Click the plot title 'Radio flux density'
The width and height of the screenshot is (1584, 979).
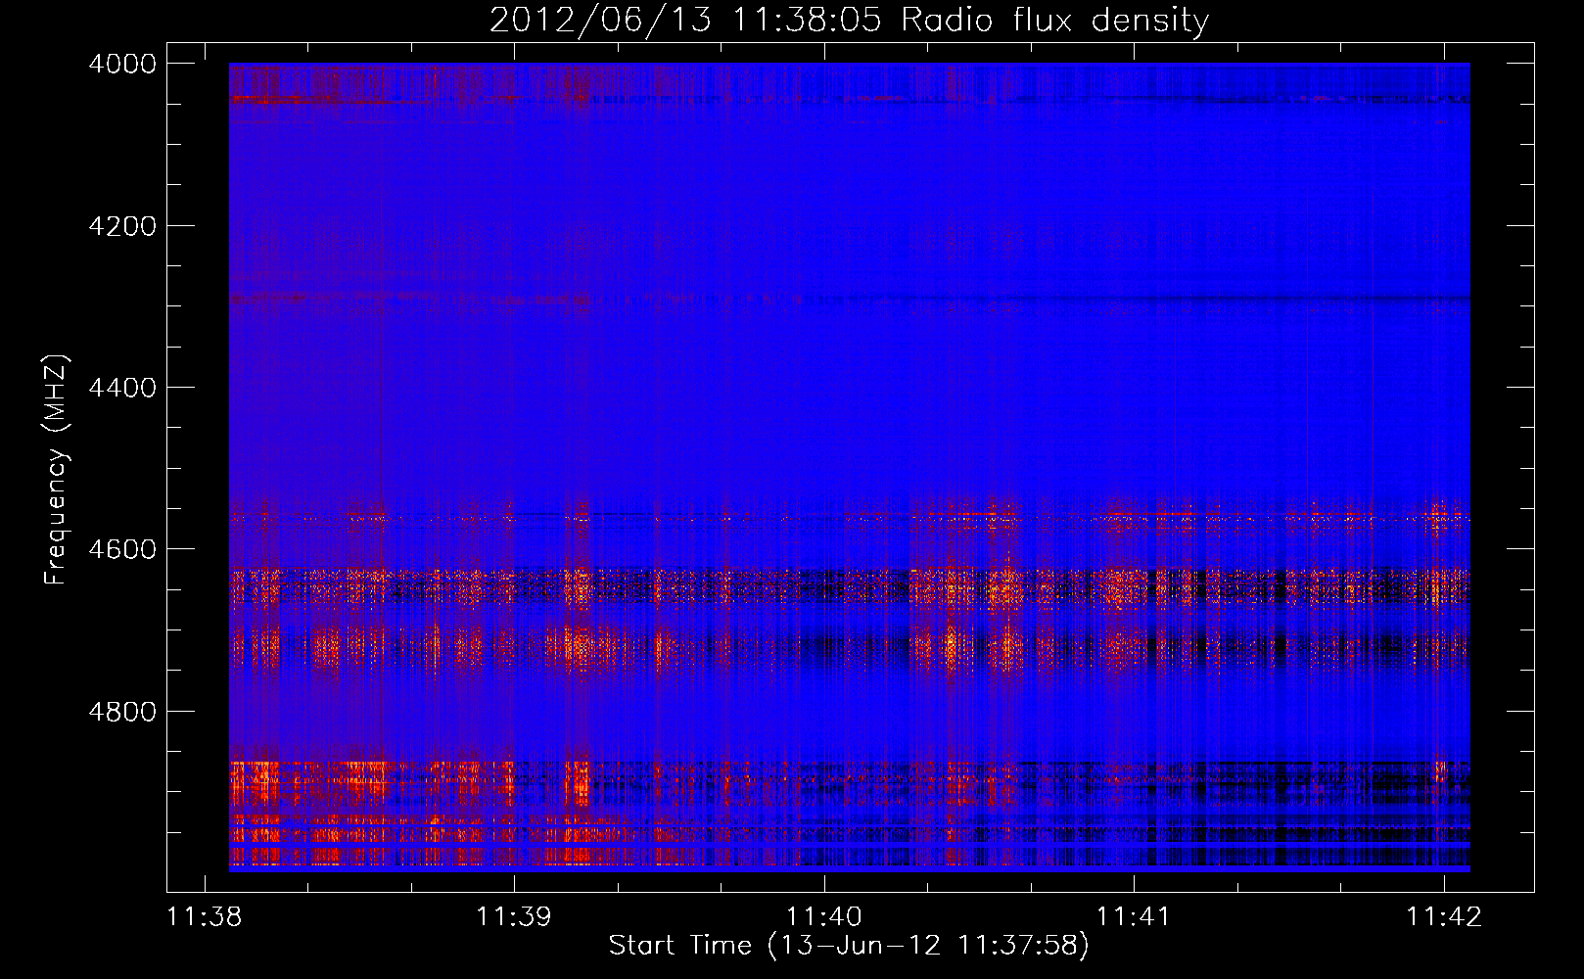point(1054,20)
